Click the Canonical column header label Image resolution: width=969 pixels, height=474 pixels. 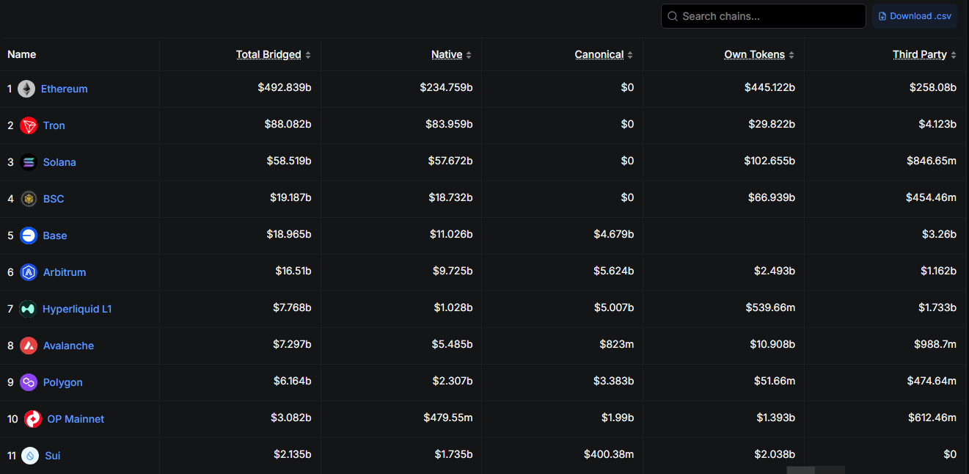(x=599, y=54)
